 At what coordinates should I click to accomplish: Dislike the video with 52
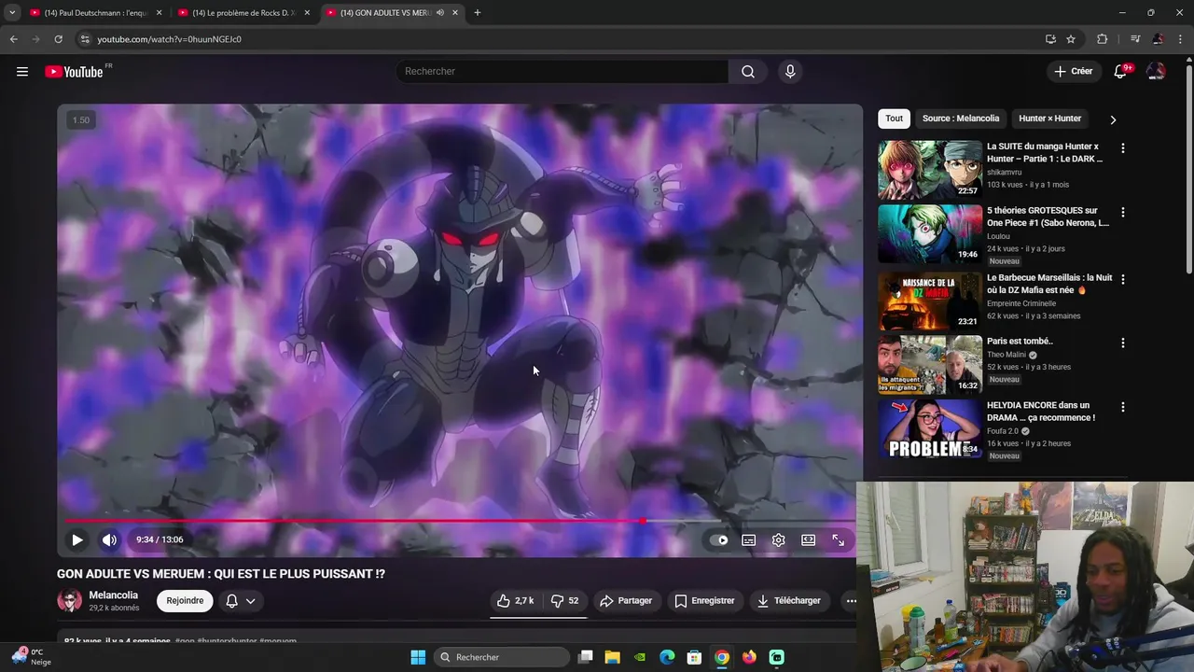tap(565, 601)
